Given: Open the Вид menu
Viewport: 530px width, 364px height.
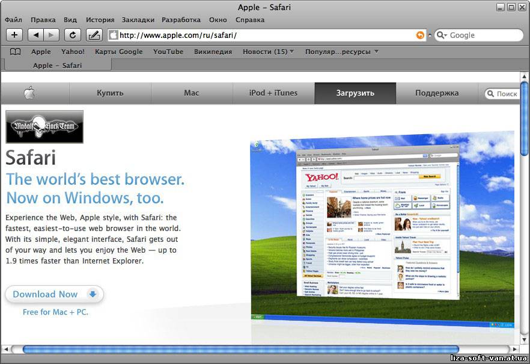Looking at the screenshot, I should click(70, 20).
